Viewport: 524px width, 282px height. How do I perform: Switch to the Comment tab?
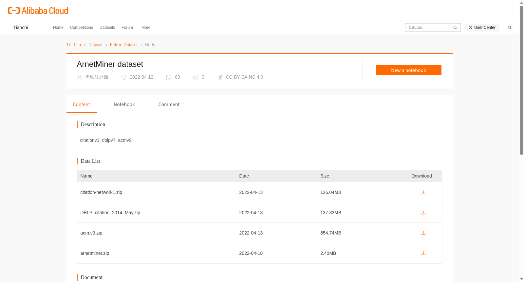click(x=169, y=104)
